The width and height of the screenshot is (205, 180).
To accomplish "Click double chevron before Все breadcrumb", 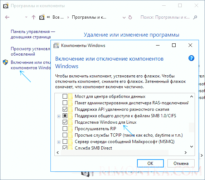I will click(48, 17).
